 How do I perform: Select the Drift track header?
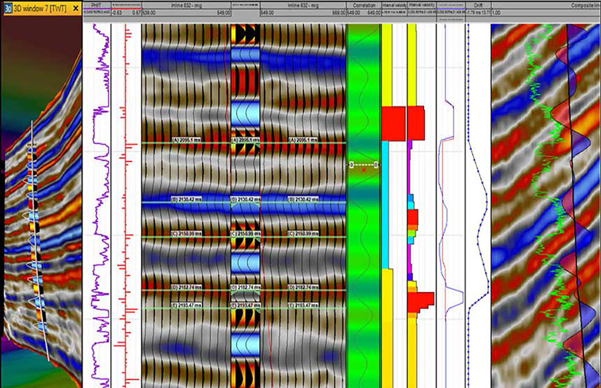tap(478, 5)
